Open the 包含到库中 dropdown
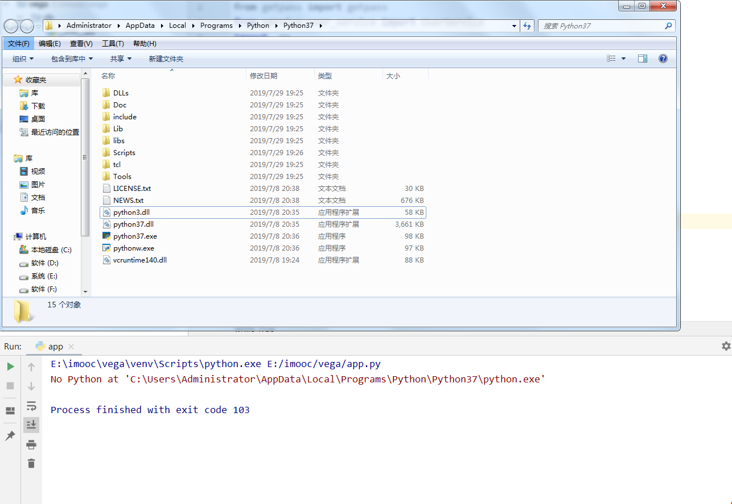732x504 pixels. pos(72,59)
